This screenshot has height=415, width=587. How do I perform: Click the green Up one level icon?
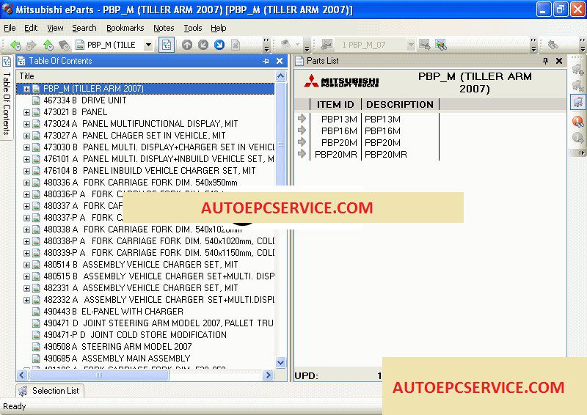pyautogui.click(x=48, y=45)
